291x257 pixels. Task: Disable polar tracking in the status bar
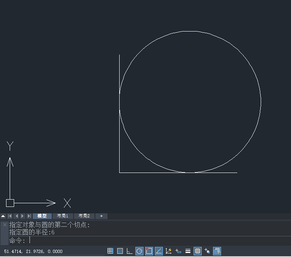tap(139, 251)
